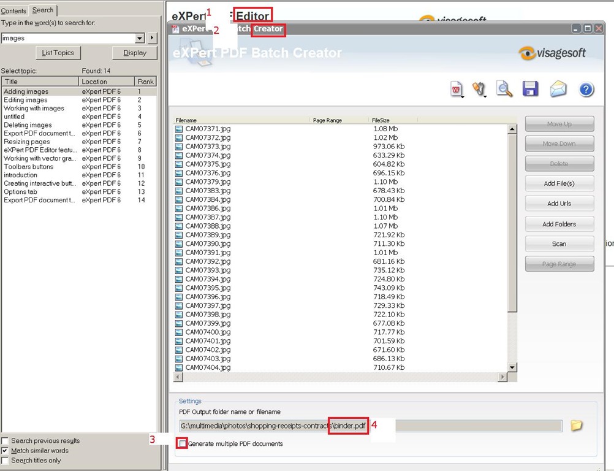Tick the Search previous results checkbox
Image resolution: width=614 pixels, height=471 pixels.
click(x=6, y=441)
